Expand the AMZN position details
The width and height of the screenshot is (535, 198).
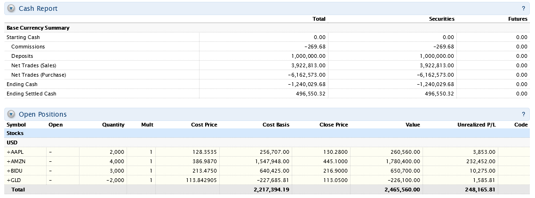pos(16,161)
